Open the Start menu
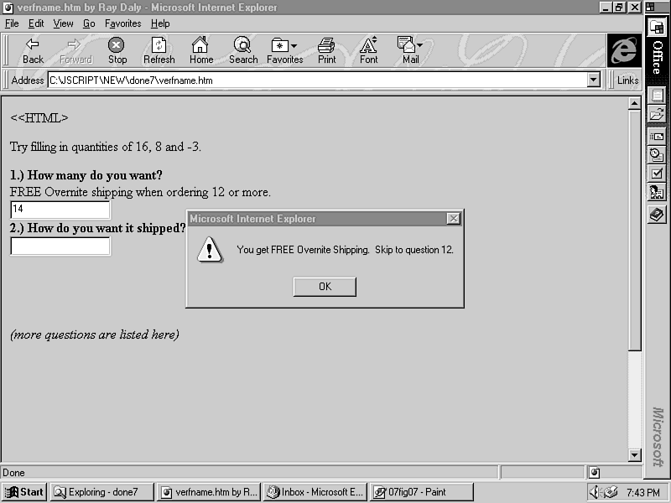 click(25, 492)
